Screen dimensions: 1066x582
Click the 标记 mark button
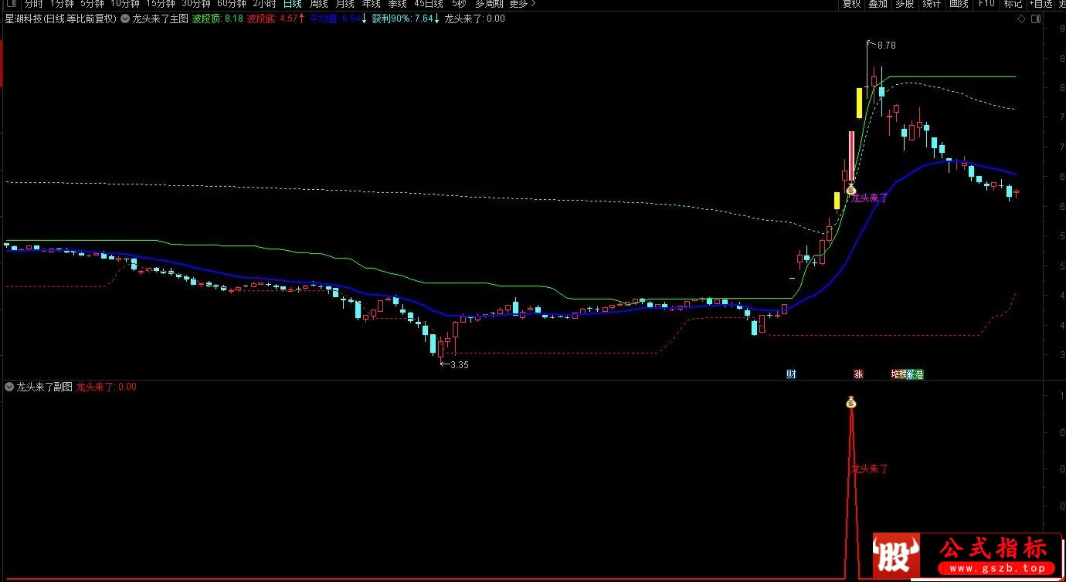pyautogui.click(x=1013, y=4)
